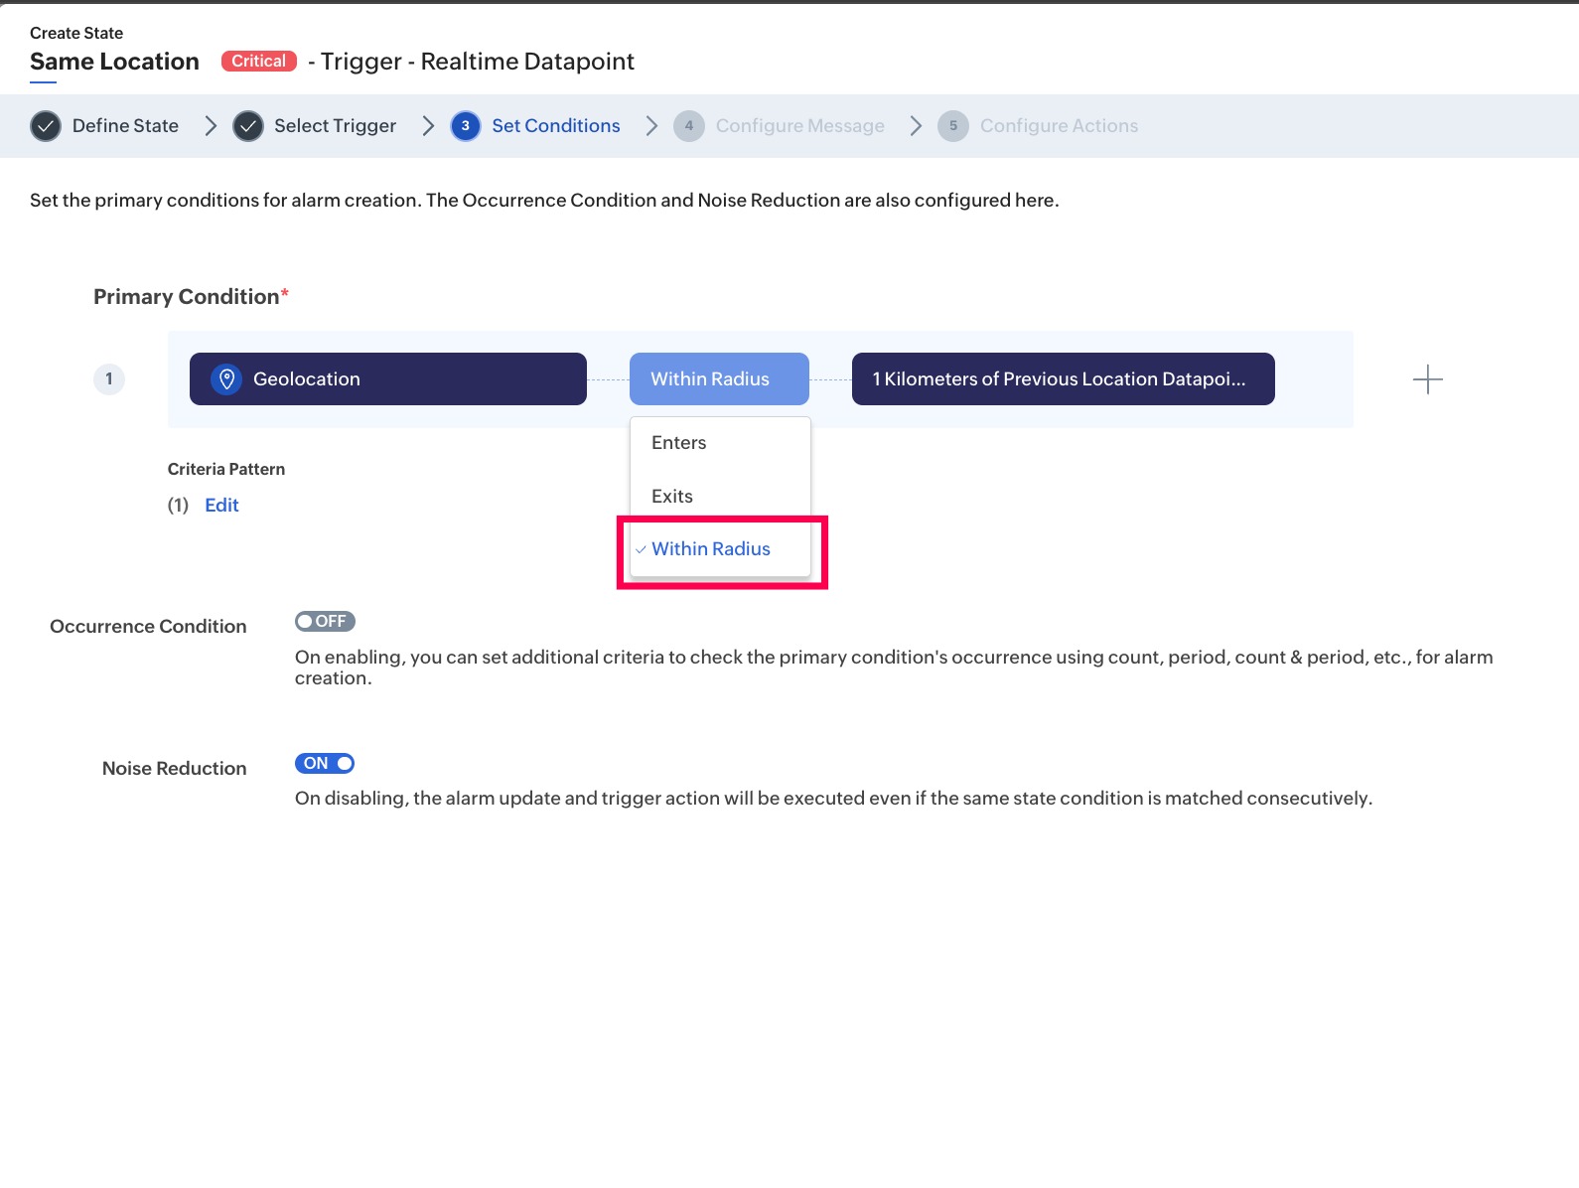The width and height of the screenshot is (1579, 1188).
Task: Open the Within Radius operator dropdown
Action: point(719,379)
